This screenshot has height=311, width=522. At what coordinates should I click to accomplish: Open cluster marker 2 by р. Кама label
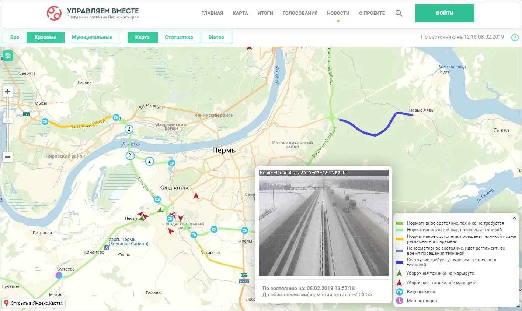pos(130,156)
